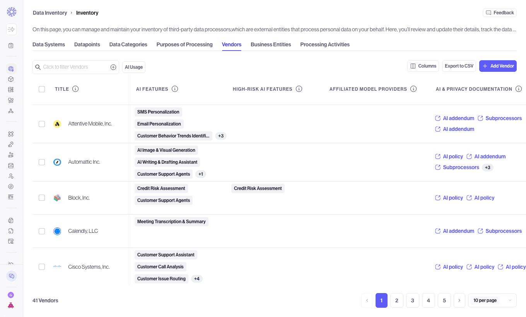This screenshot has width=526, height=317.
Task: Check the Block, Inc. row checkbox
Action: pyautogui.click(x=42, y=198)
